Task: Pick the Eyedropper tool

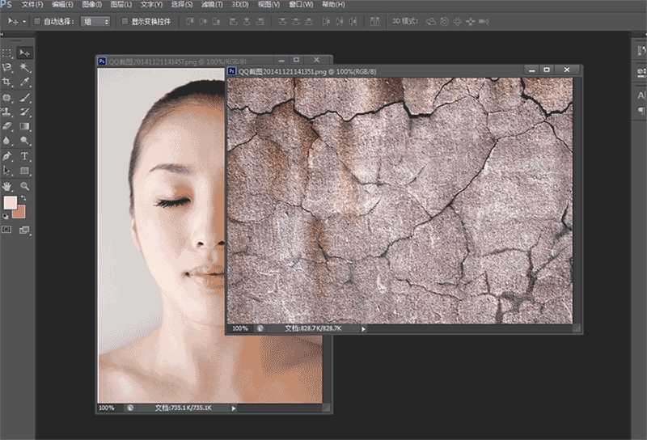Action: point(25,82)
